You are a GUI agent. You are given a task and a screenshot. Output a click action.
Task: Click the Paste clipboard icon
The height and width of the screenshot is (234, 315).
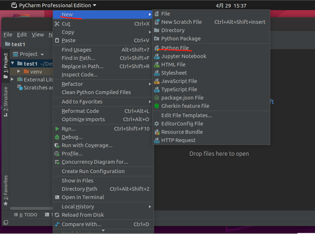(x=57, y=40)
